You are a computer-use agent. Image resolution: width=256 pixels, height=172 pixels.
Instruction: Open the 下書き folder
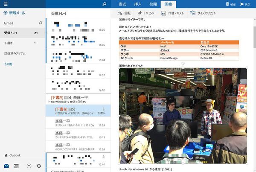23,43
